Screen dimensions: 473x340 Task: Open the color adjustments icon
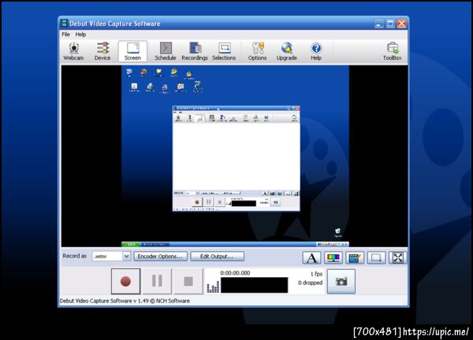coord(333,258)
